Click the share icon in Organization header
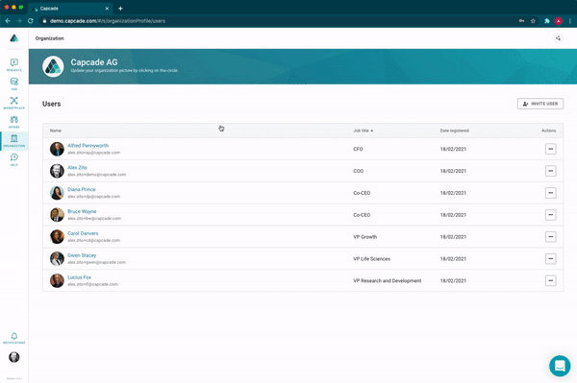Image resolution: width=577 pixels, height=383 pixels. (558, 38)
